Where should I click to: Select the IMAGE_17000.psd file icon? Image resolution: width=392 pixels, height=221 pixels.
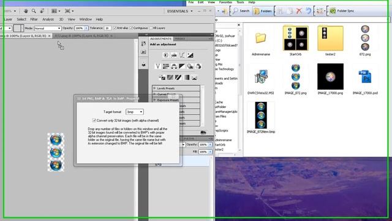(365, 77)
